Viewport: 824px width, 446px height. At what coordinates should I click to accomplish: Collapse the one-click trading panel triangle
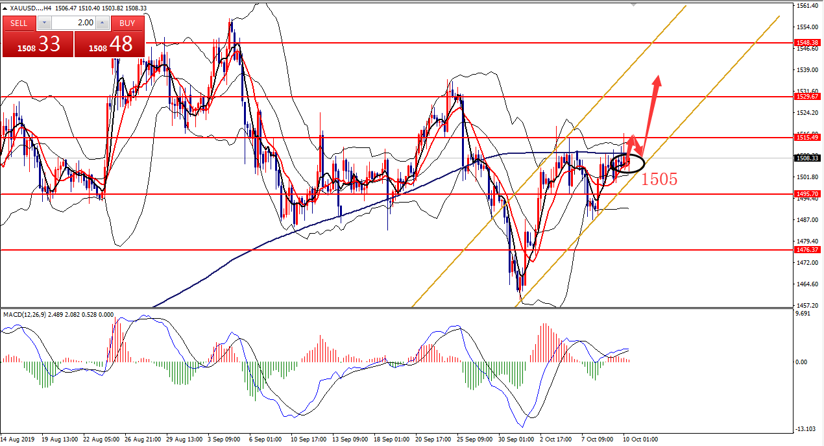click(x=5, y=8)
